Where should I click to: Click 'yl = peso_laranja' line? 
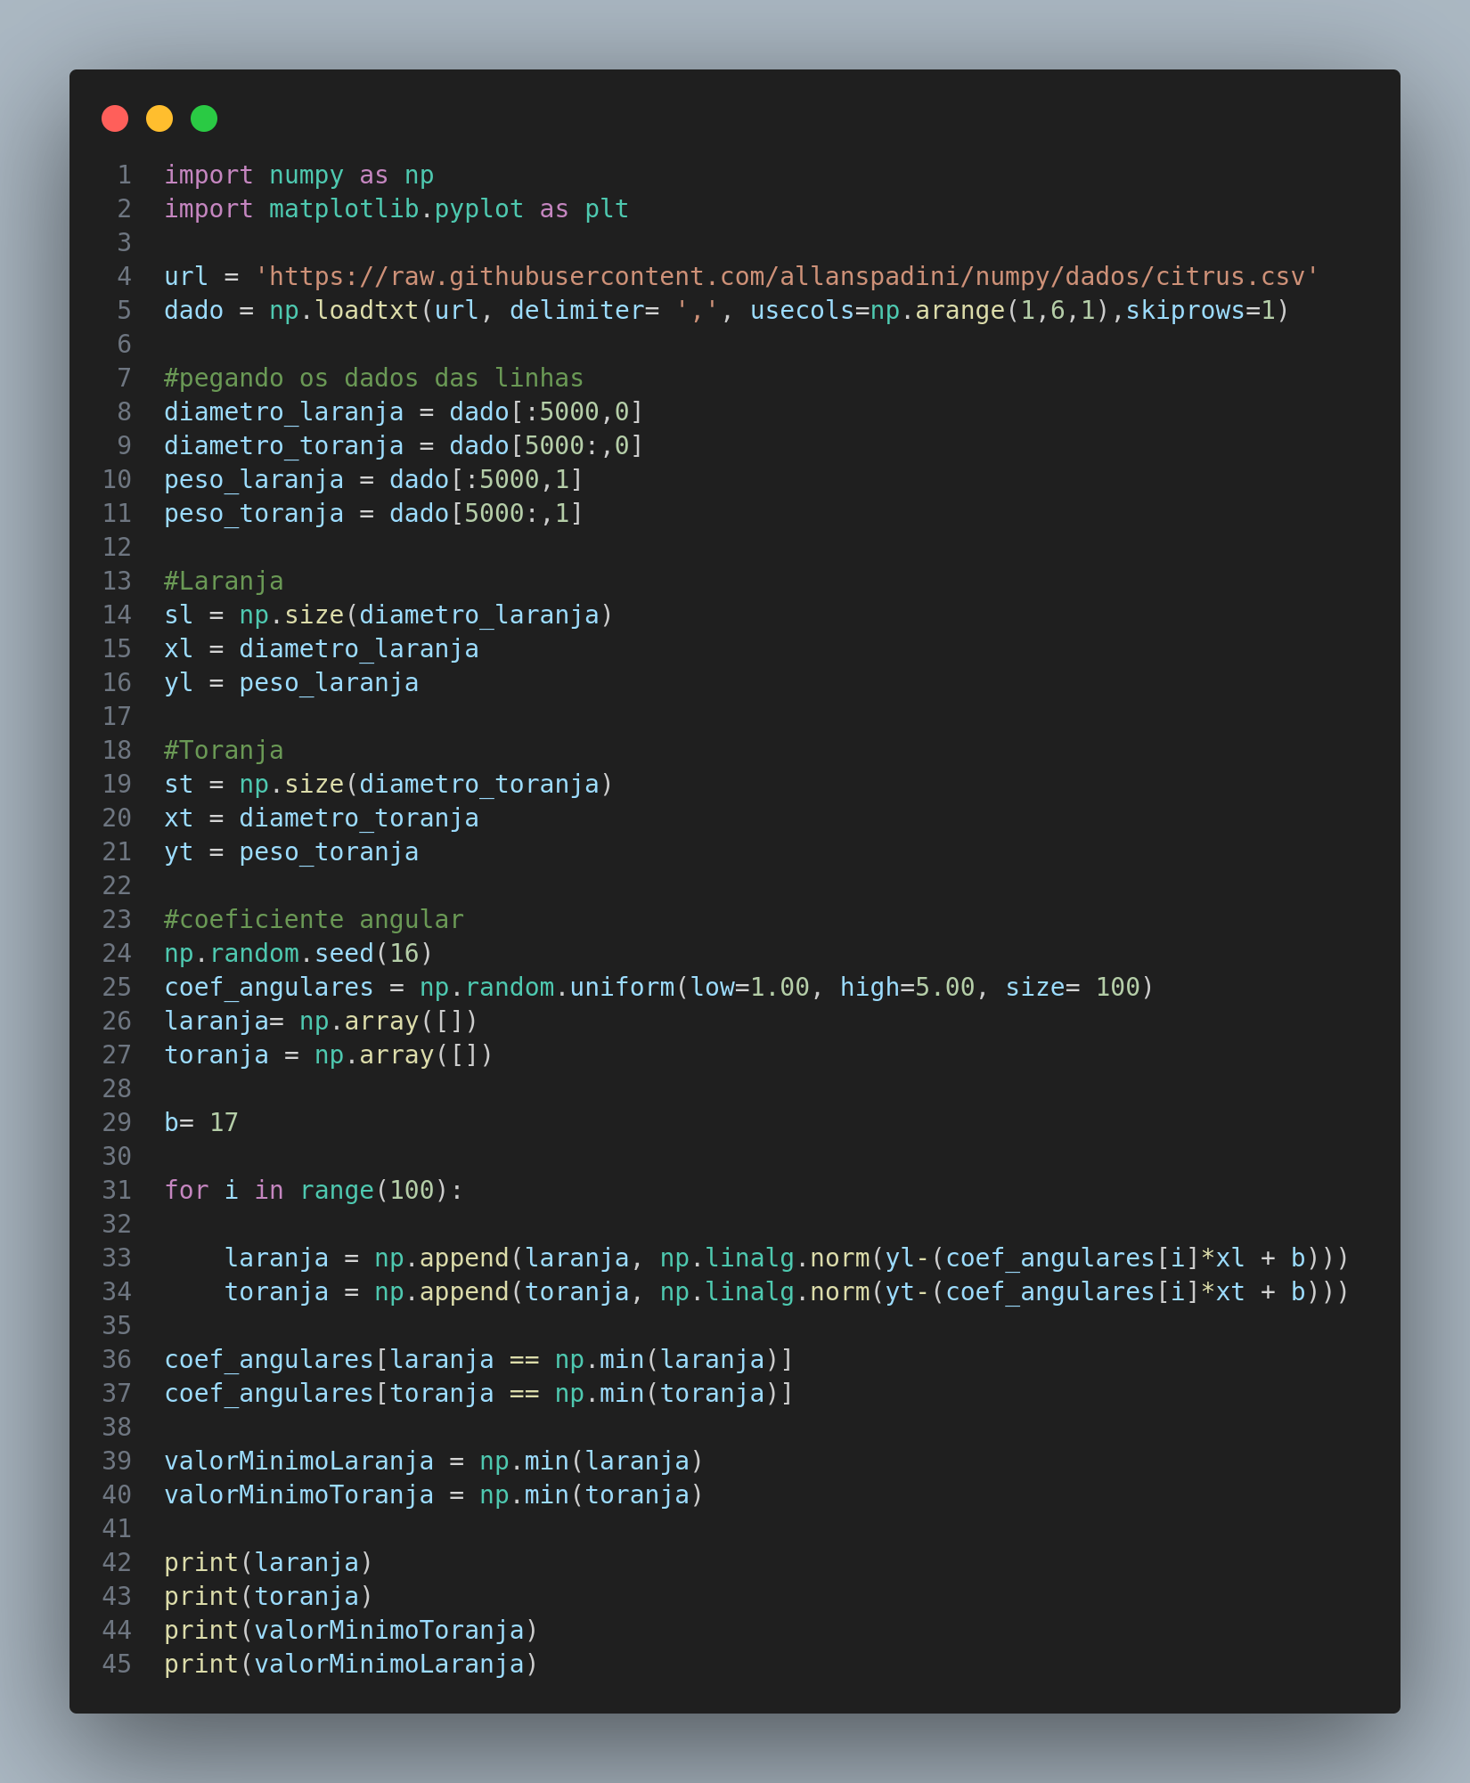(x=291, y=683)
